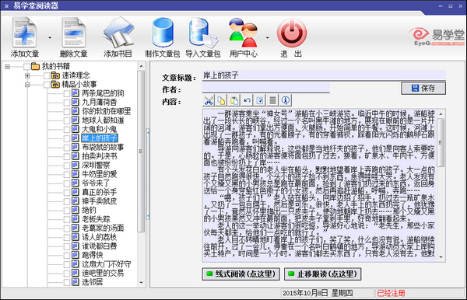Click the document icon beside 两条尾巴的狗

pyautogui.click(x=75, y=93)
